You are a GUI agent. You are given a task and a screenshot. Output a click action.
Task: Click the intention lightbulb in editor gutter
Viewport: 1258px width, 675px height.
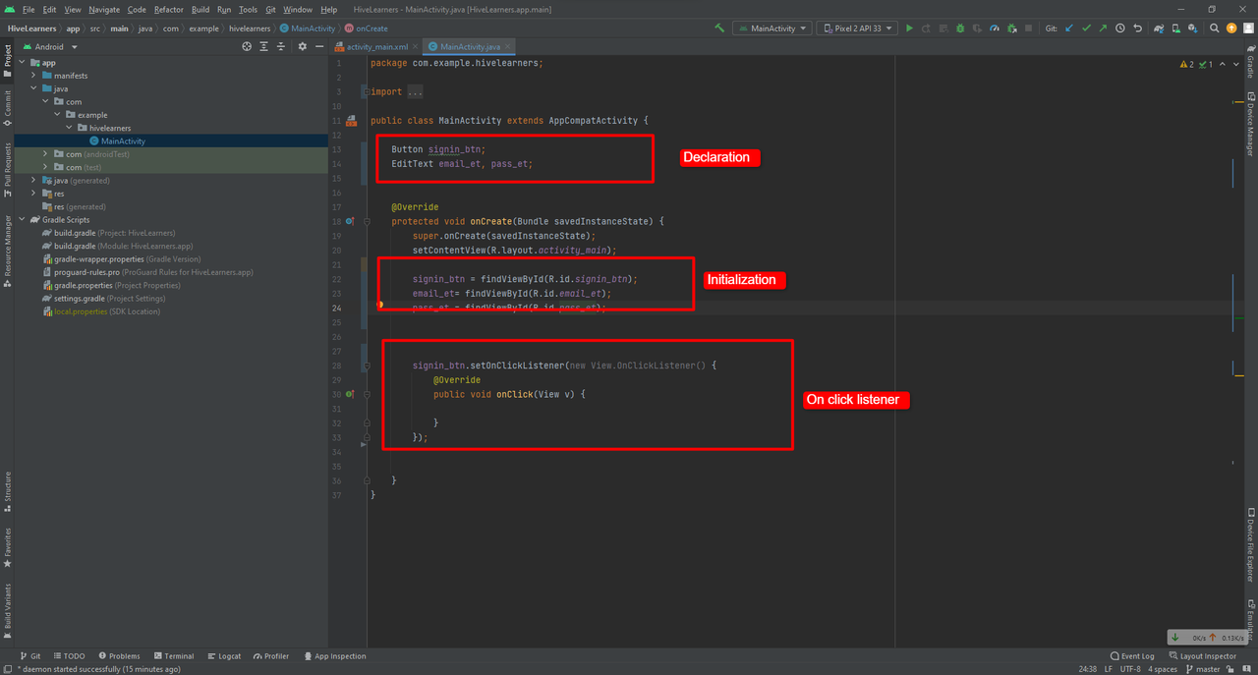[x=379, y=305]
